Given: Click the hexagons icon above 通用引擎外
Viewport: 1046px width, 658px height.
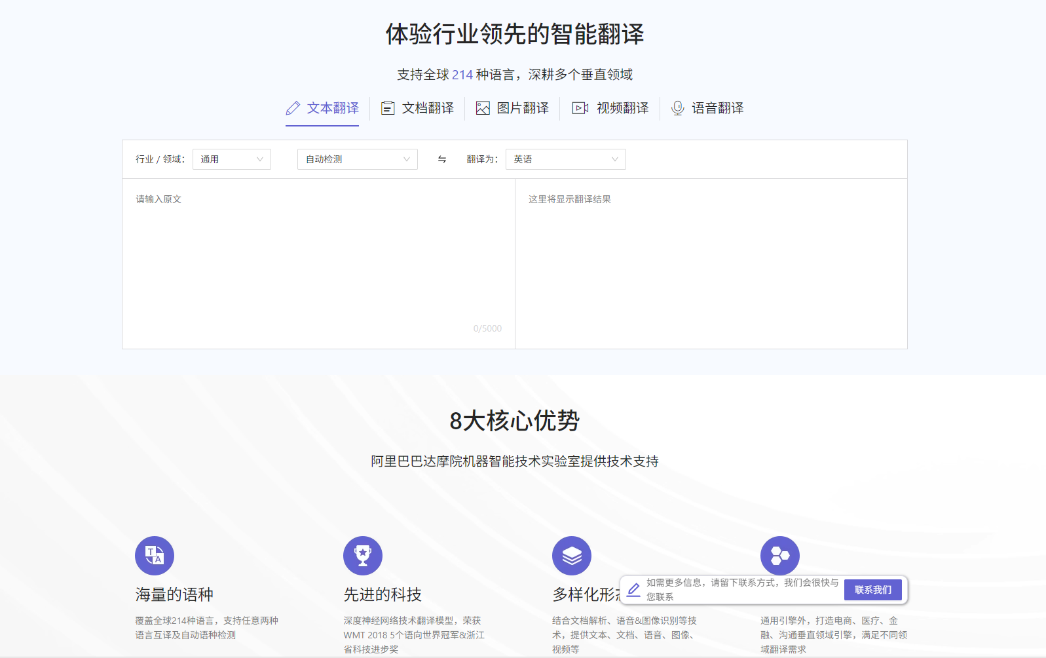Looking at the screenshot, I should tap(780, 556).
